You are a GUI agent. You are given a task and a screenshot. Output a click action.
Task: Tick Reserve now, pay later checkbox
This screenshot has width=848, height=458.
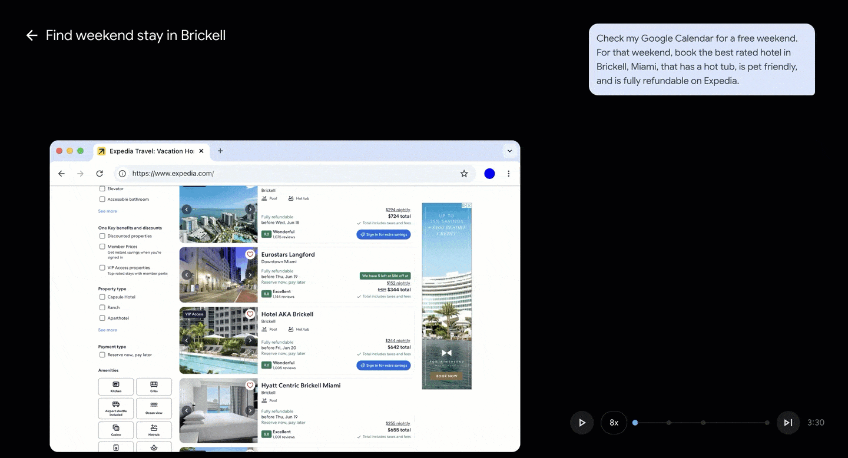point(102,355)
